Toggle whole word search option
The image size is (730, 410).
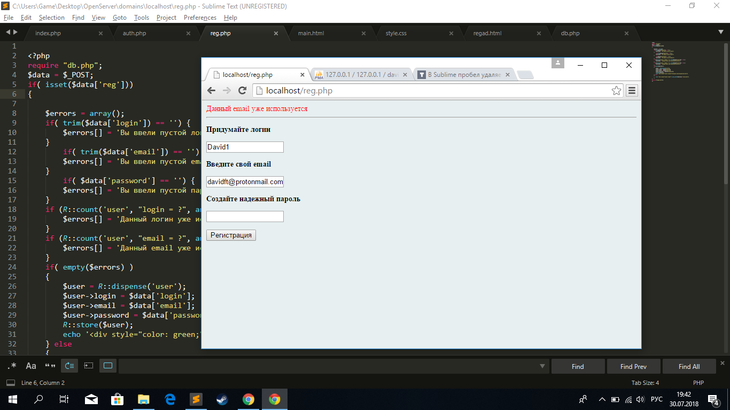pos(50,366)
